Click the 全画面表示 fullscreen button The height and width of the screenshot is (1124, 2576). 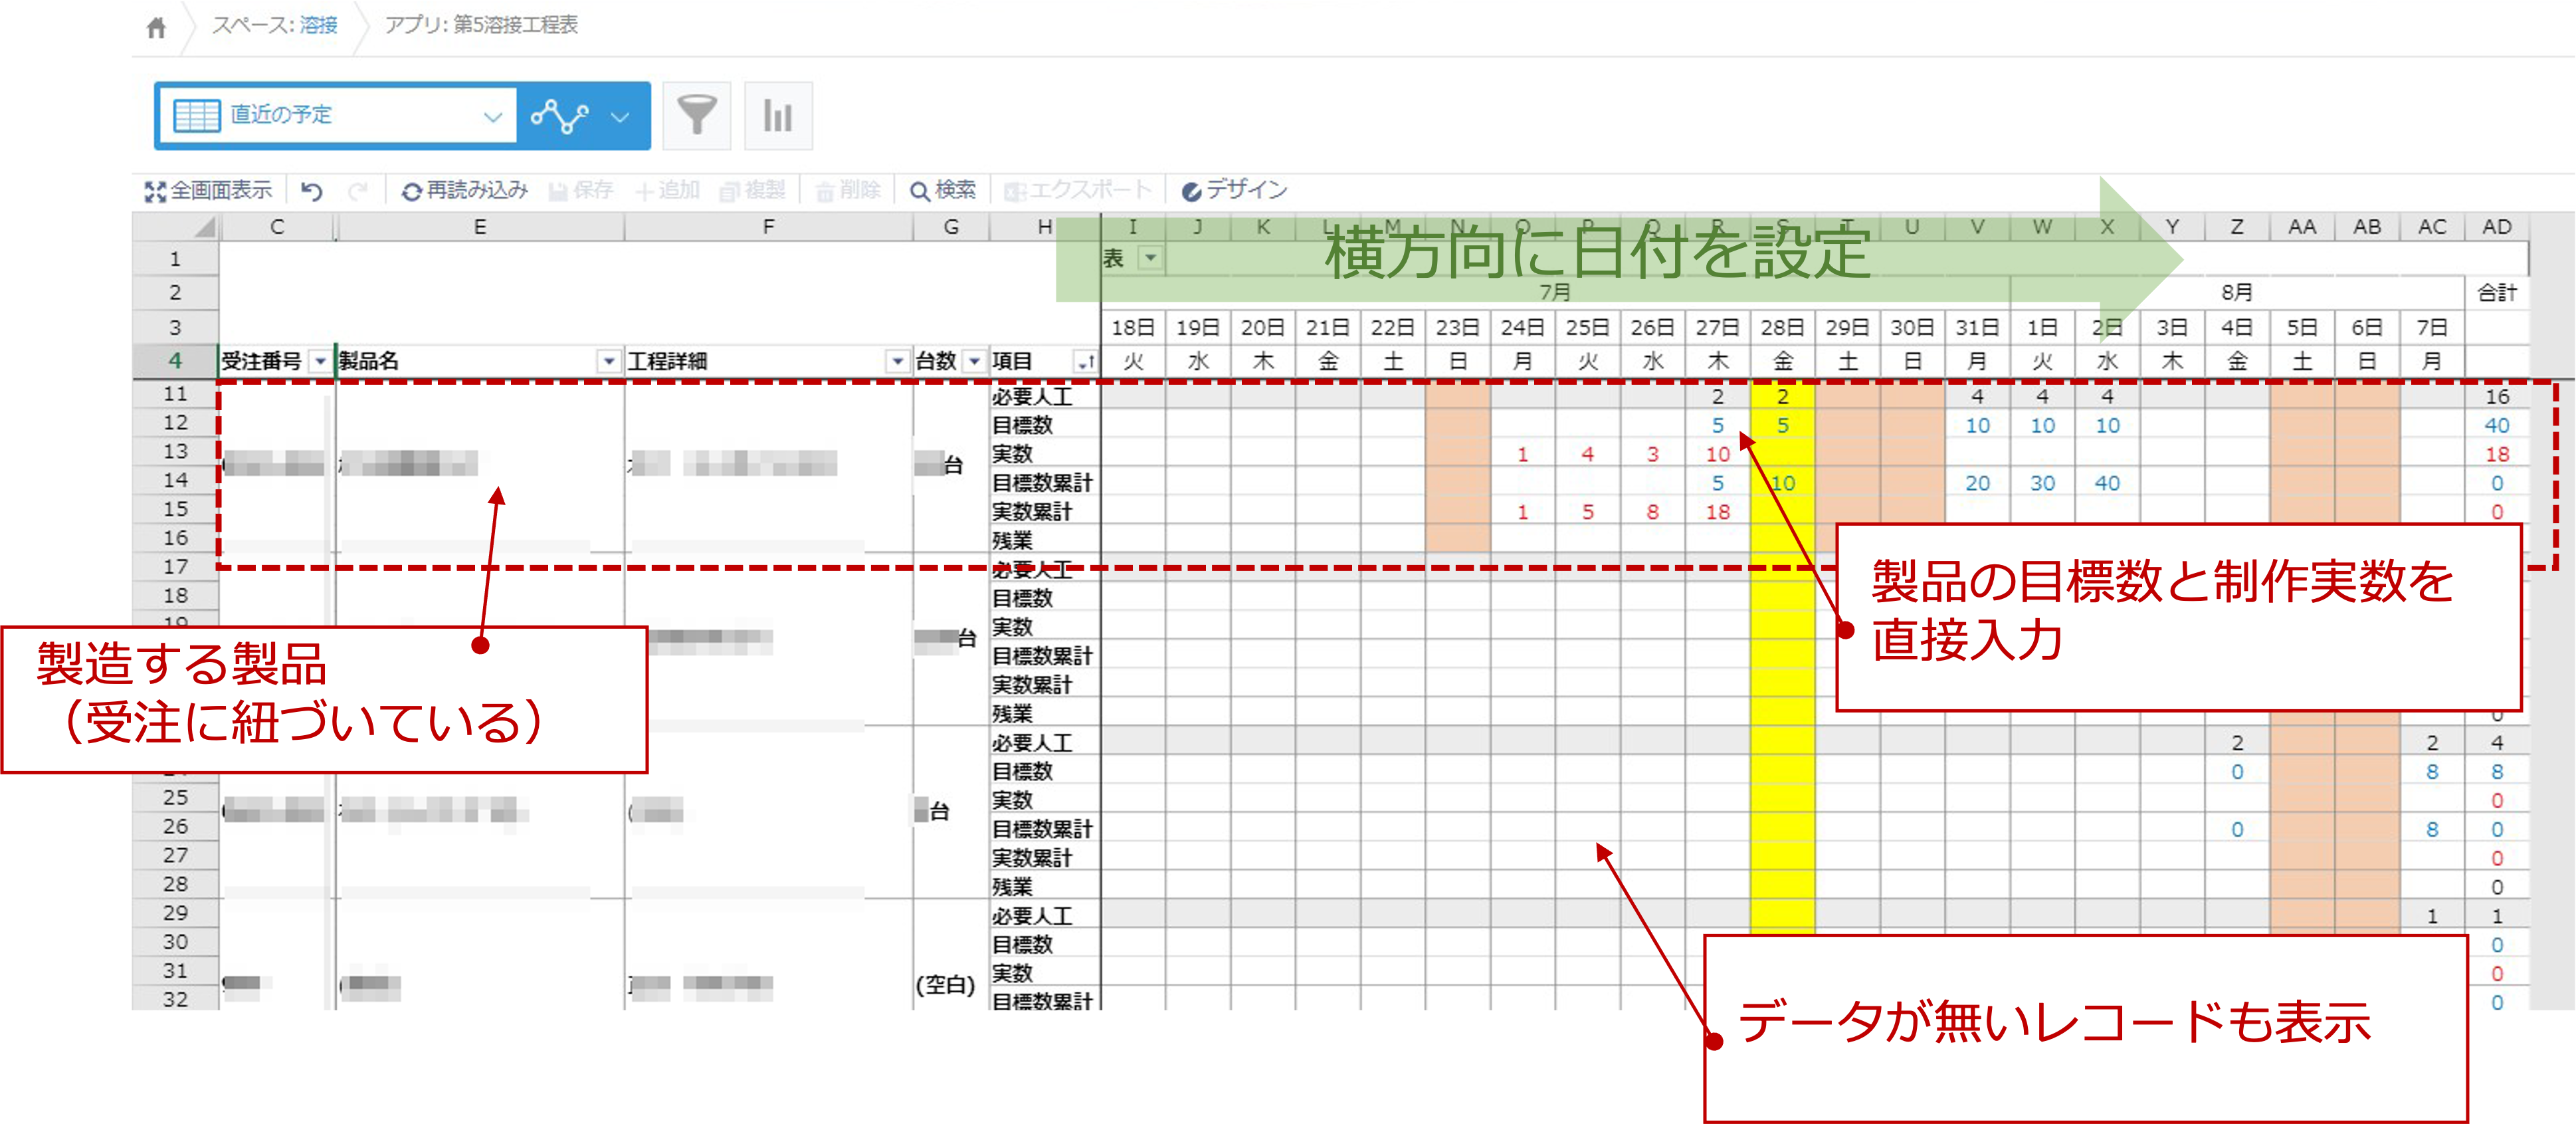tap(209, 190)
